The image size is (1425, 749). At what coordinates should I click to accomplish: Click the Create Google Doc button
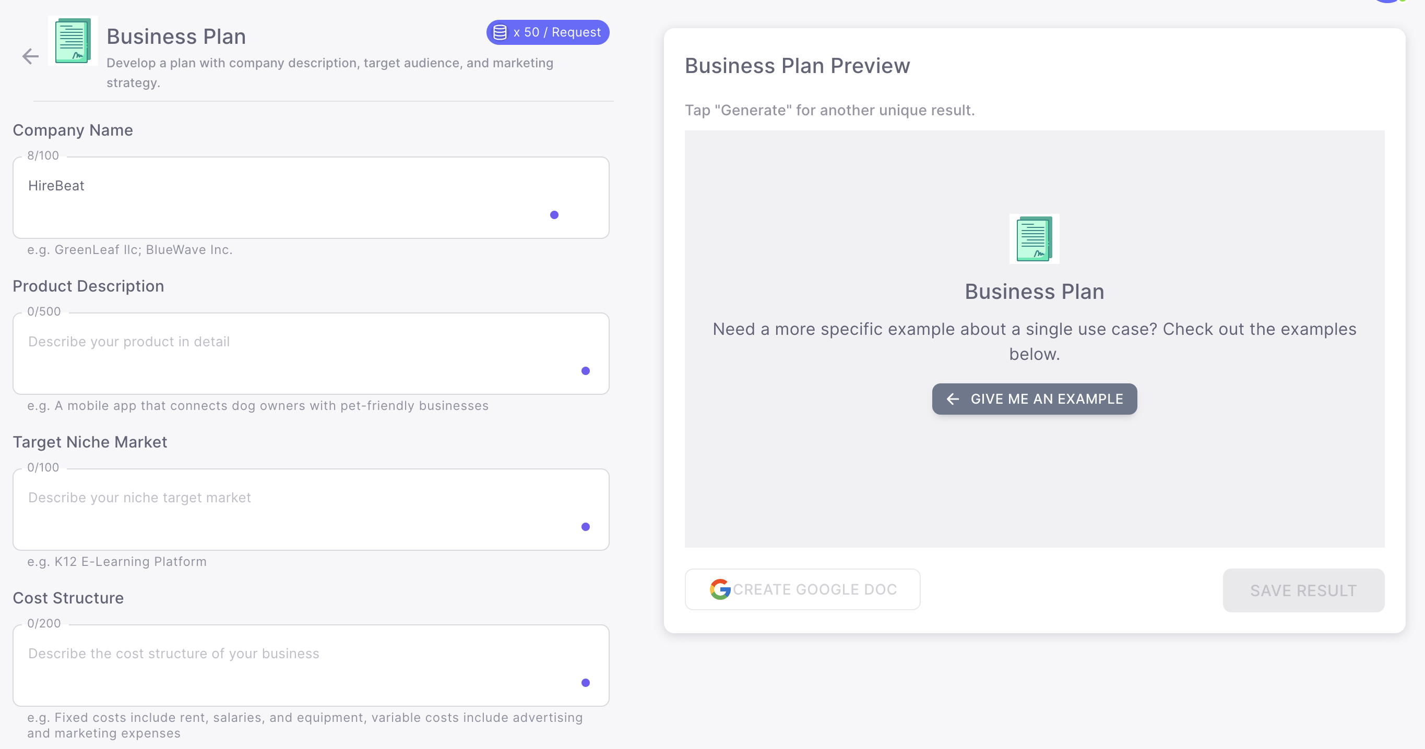tap(802, 589)
